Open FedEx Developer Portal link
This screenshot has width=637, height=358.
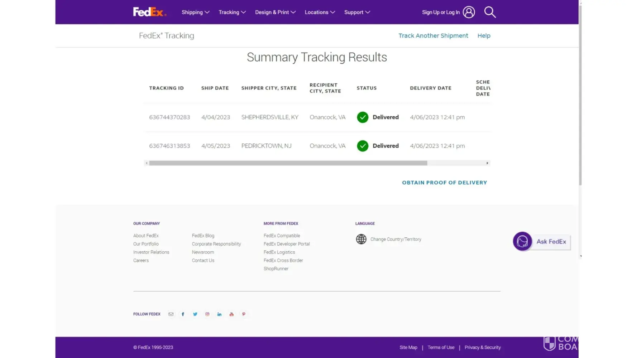pyautogui.click(x=287, y=244)
